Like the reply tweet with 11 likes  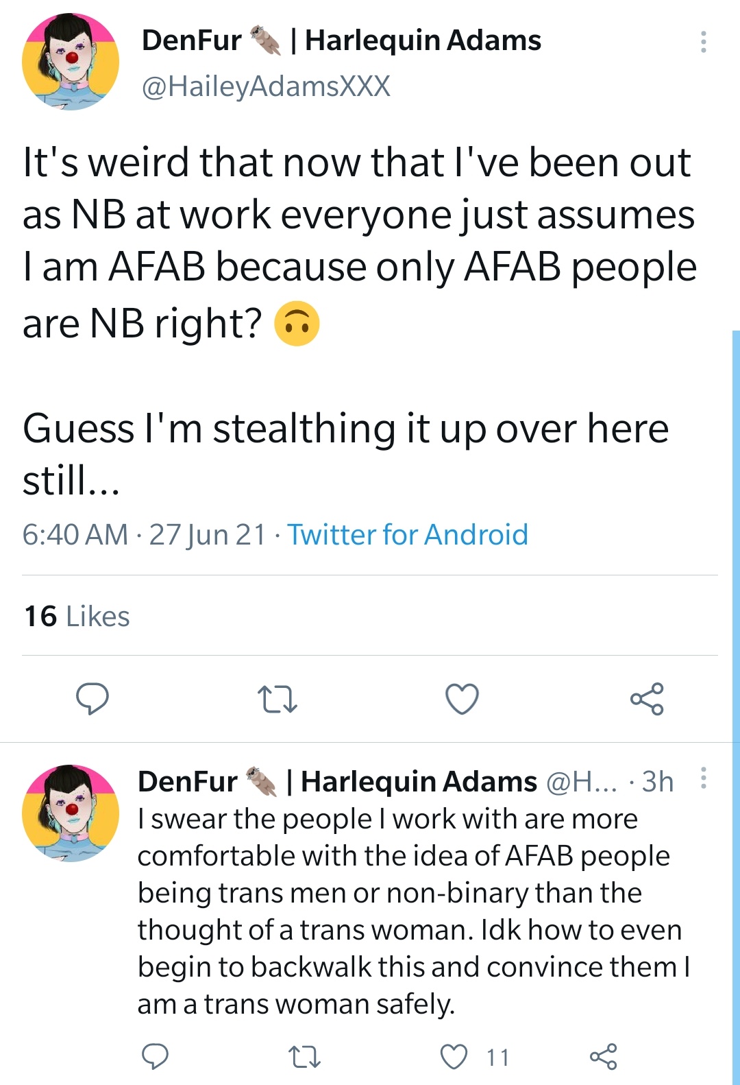click(x=454, y=1057)
